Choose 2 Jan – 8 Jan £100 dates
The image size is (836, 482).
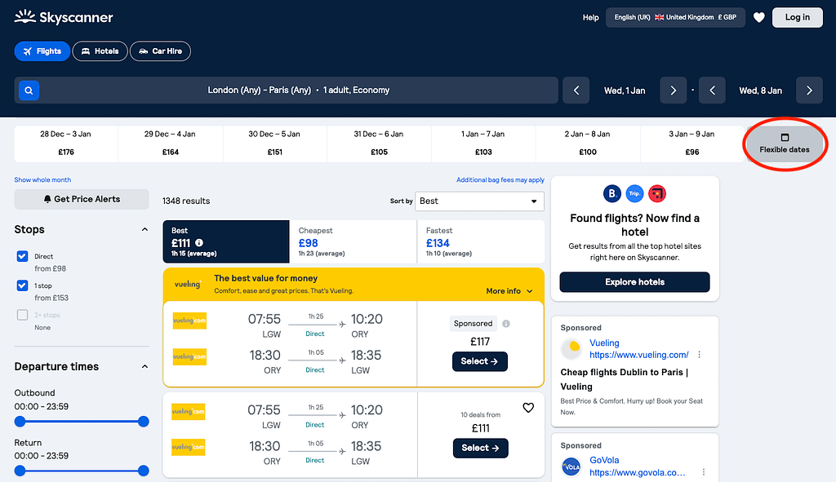588,144
